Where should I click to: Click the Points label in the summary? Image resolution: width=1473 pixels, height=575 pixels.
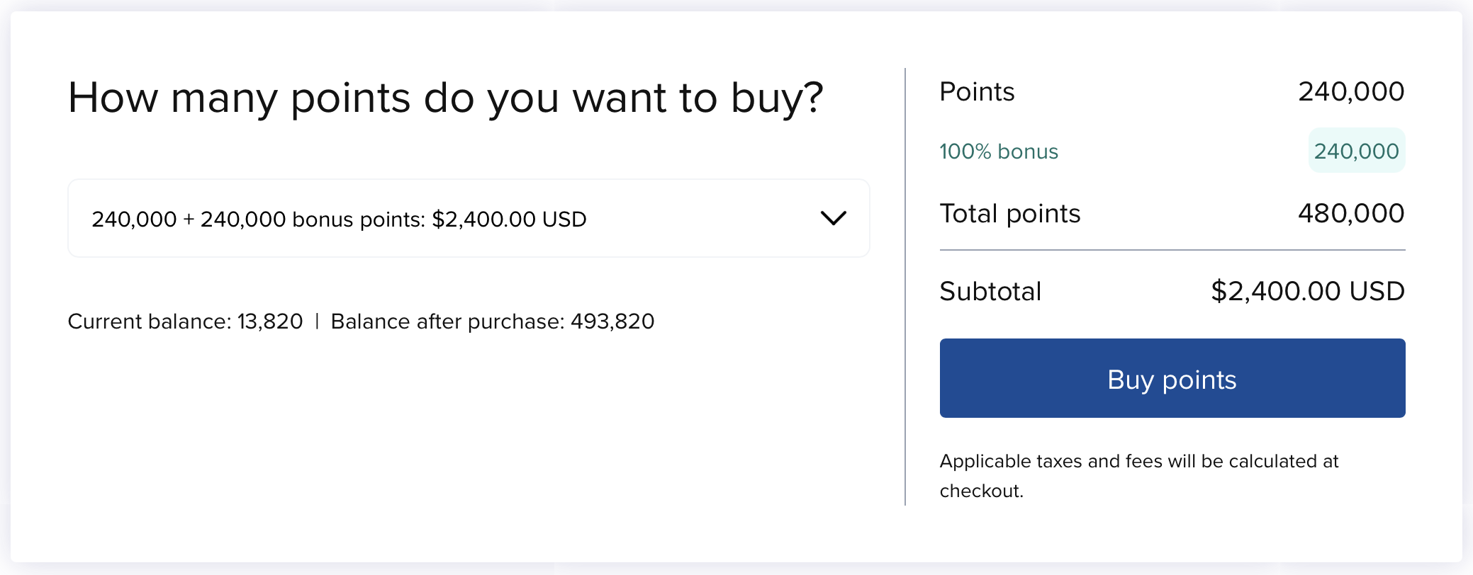977,91
